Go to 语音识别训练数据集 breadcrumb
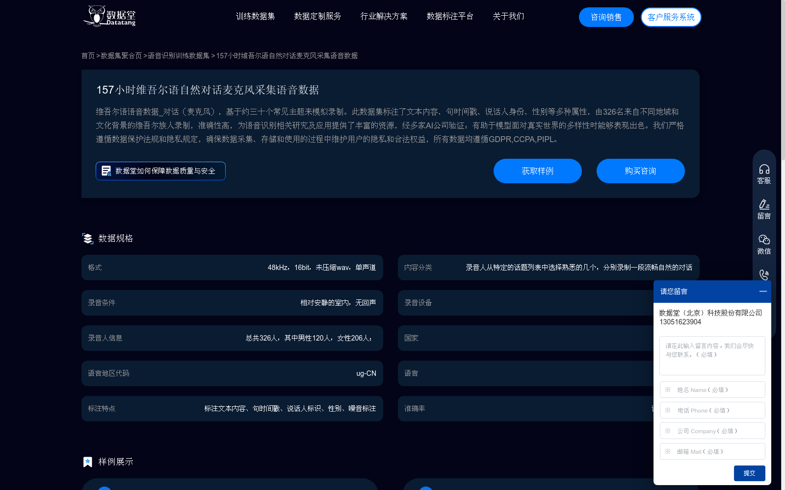 179,56
